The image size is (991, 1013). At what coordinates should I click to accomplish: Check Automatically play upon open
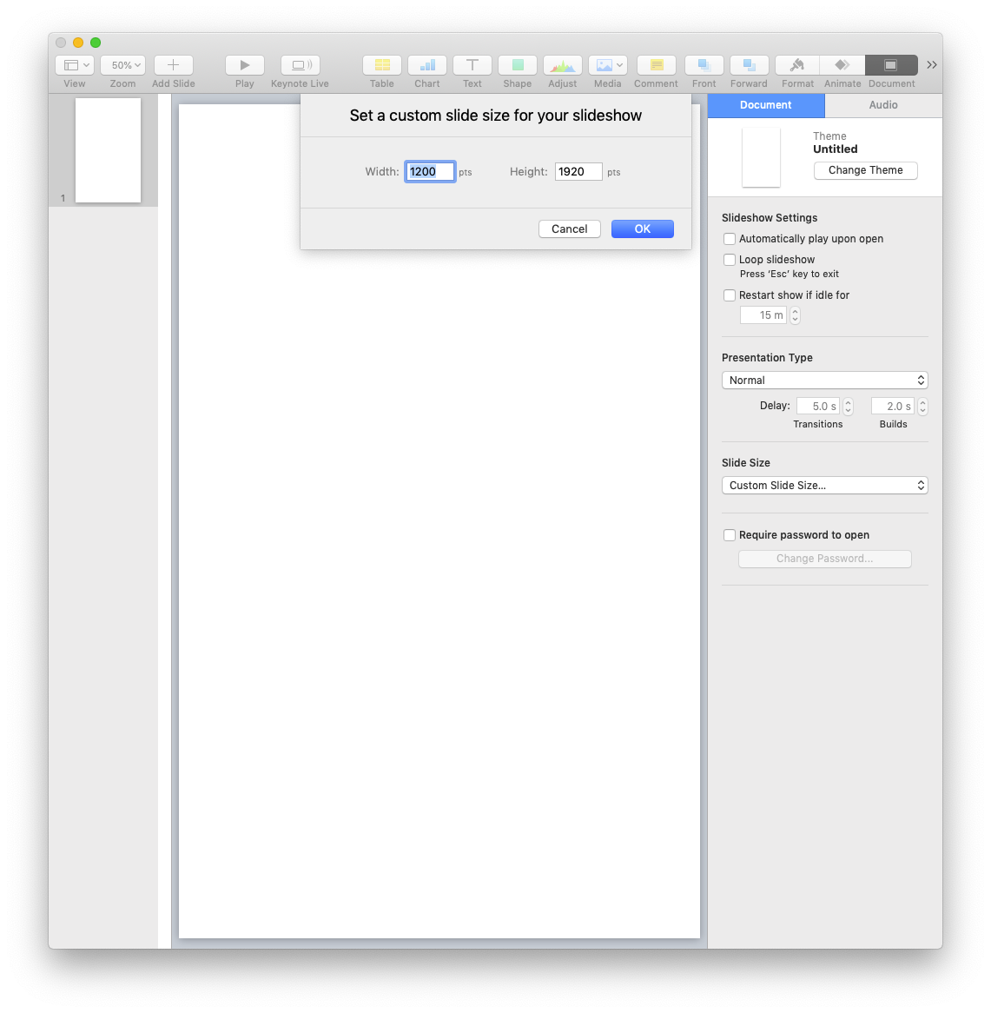[x=730, y=238]
